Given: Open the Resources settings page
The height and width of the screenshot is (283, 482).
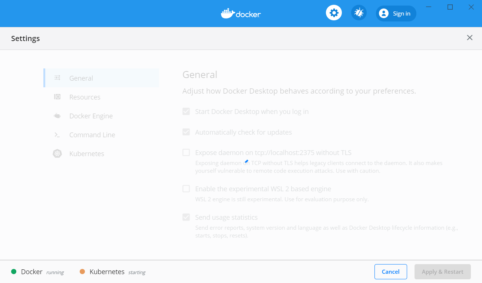Looking at the screenshot, I should coord(85,97).
